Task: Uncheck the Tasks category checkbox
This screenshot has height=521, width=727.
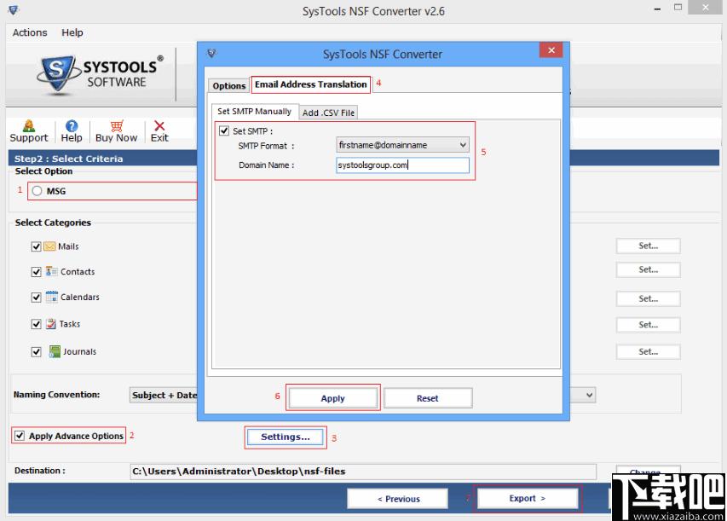Action: pos(36,324)
